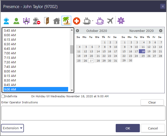The image size is (167, 136).
Task: Choose the airplane Business Trip icon
Action: coord(110,21)
